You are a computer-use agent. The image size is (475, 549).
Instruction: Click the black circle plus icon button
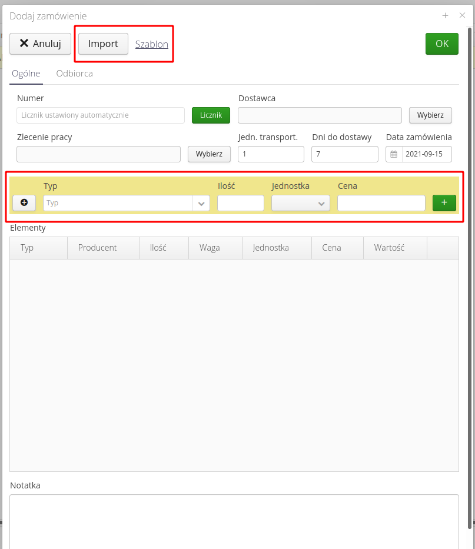point(24,202)
